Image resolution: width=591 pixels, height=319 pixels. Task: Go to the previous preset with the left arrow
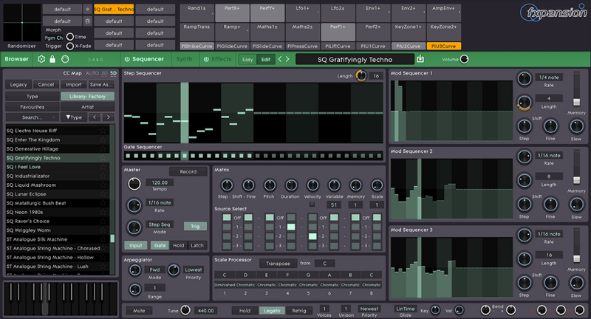[x=280, y=59]
